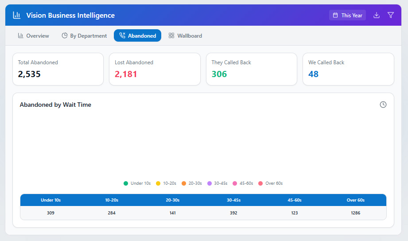Click the bar chart logo icon
Image resolution: width=408 pixels, height=241 pixels.
17,16
